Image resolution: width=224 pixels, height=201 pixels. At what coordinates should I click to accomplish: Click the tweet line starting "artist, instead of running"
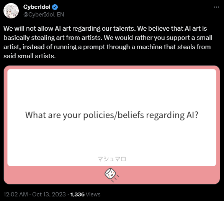tap(107, 47)
